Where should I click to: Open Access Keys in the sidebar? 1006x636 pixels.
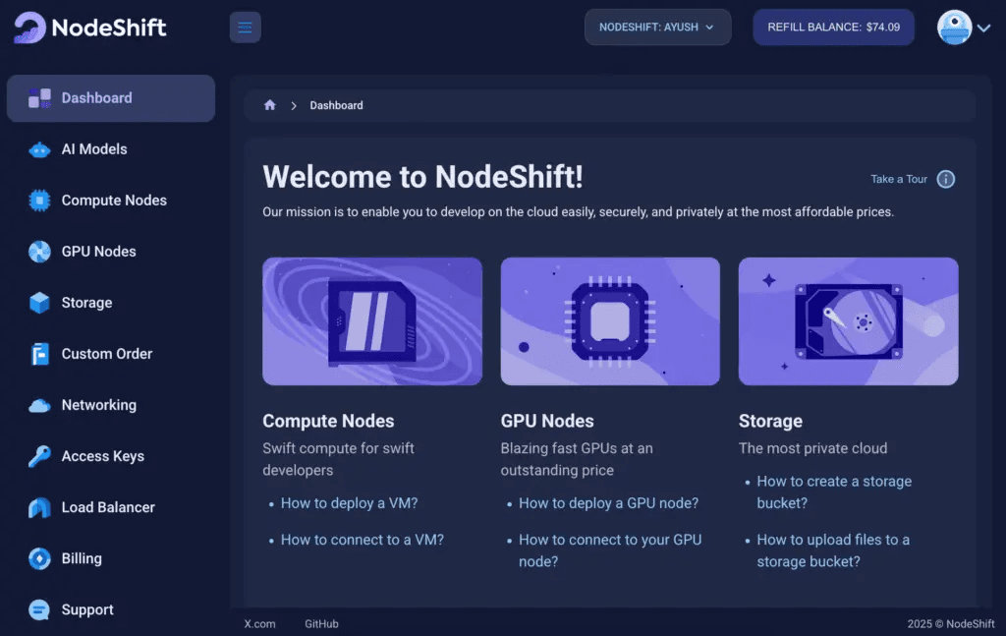[102, 456]
